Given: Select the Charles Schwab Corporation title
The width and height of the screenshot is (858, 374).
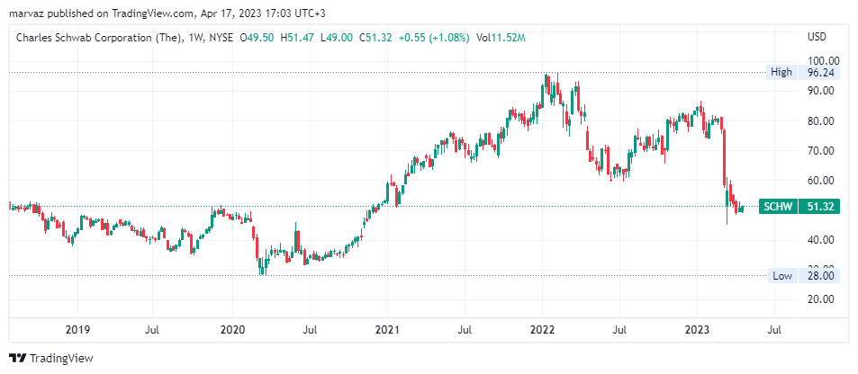Looking at the screenshot, I should (99, 38).
